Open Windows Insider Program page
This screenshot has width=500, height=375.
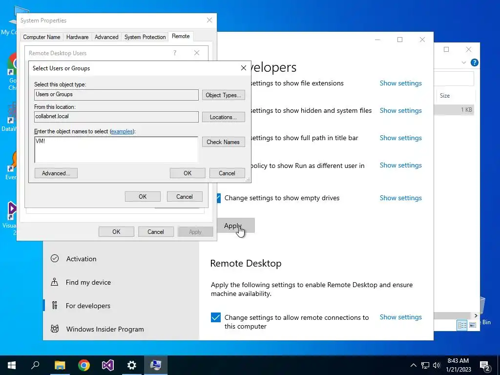point(105,330)
